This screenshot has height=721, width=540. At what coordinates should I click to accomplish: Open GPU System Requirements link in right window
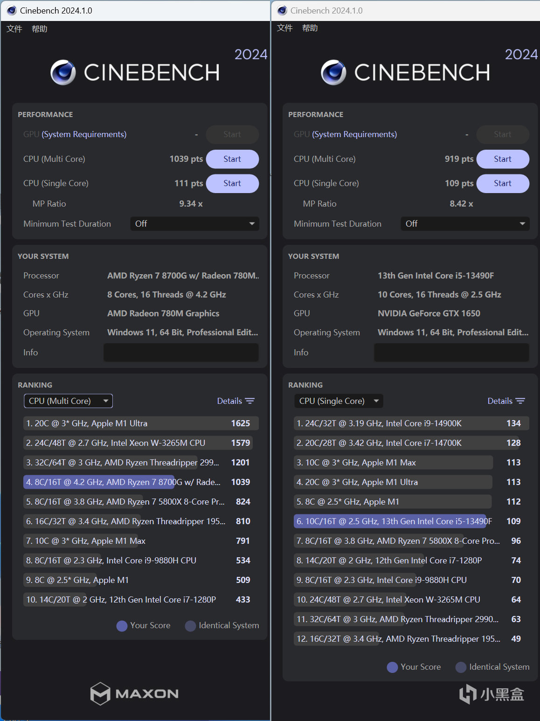click(354, 134)
